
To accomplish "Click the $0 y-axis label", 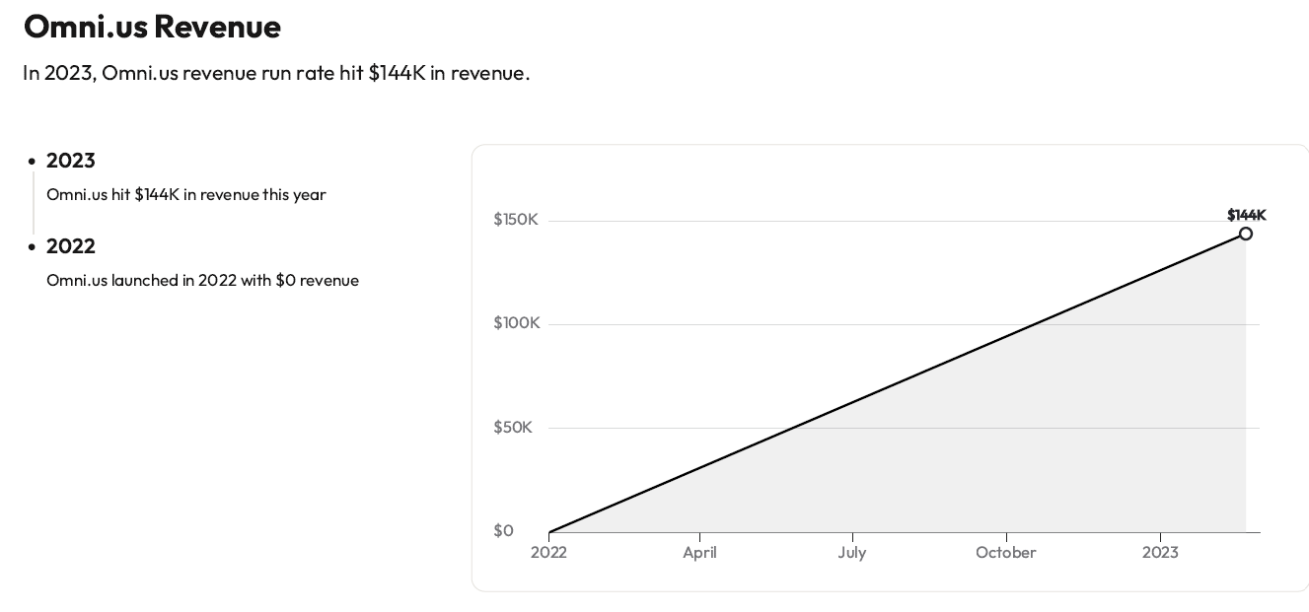I will pyautogui.click(x=504, y=530).
